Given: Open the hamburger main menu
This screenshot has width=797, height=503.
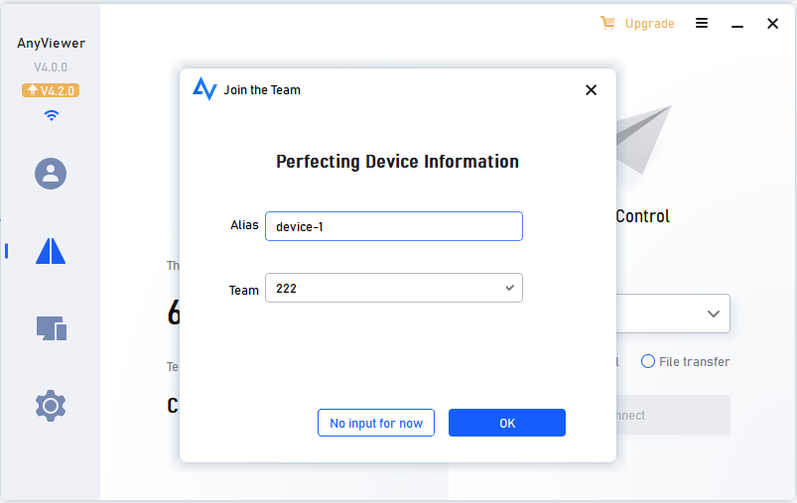Looking at the screenshot, I should pyautogui.click(x=702, y=23).
